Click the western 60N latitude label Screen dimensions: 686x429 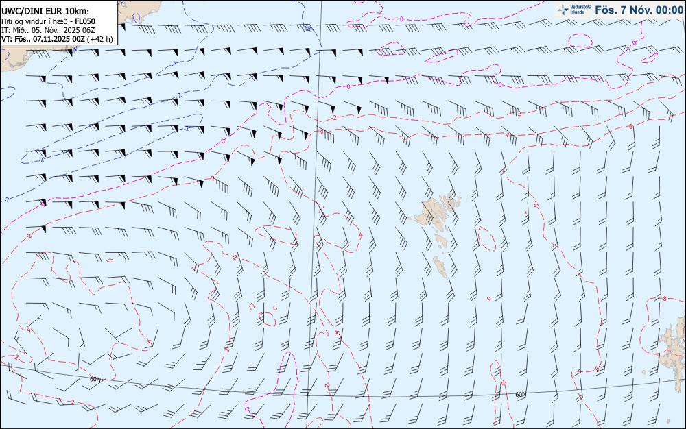tap(95, 379)
